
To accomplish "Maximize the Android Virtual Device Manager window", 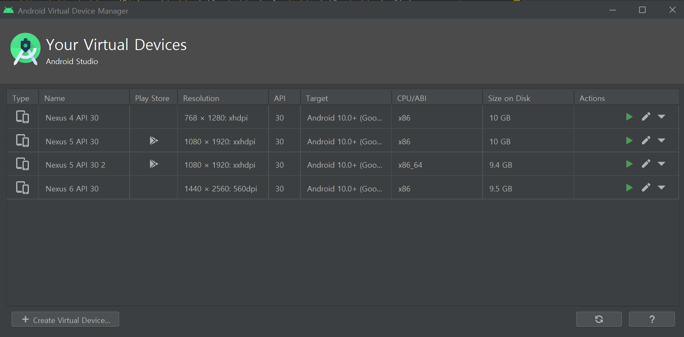I will (x=642, y=10).
